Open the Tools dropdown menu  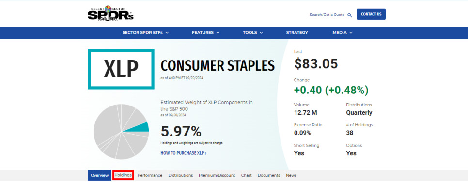[252, 33]
